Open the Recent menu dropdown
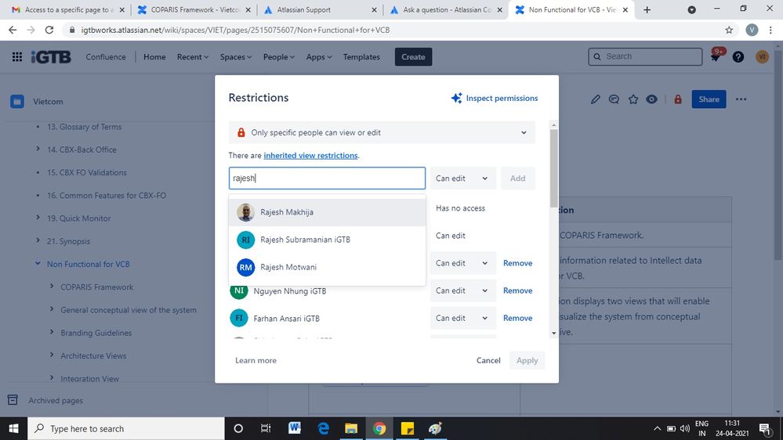 pos(193,57)
